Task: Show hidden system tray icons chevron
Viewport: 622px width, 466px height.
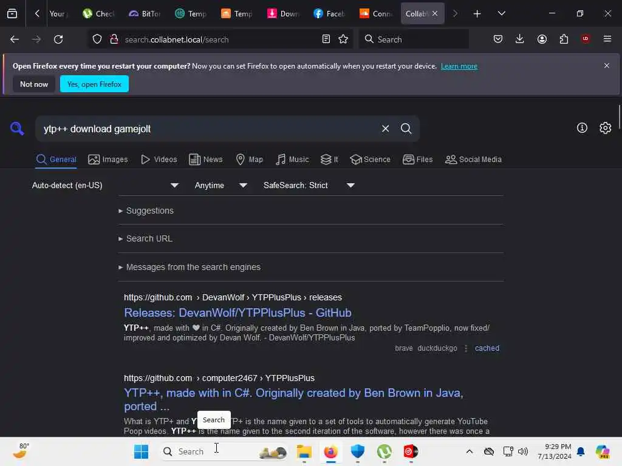Action: coord(470,451)
